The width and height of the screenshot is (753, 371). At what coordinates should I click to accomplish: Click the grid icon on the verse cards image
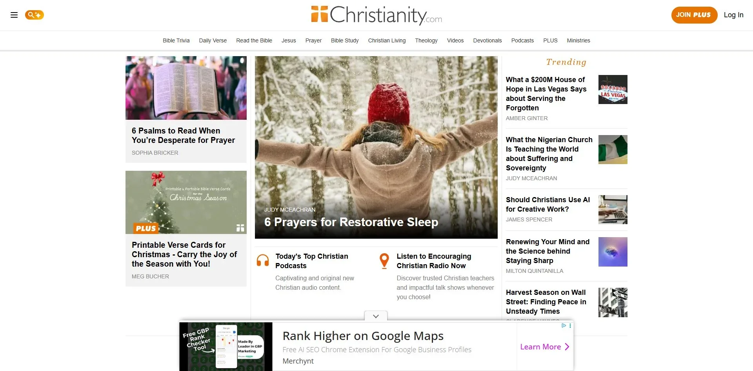pos(240,228)
